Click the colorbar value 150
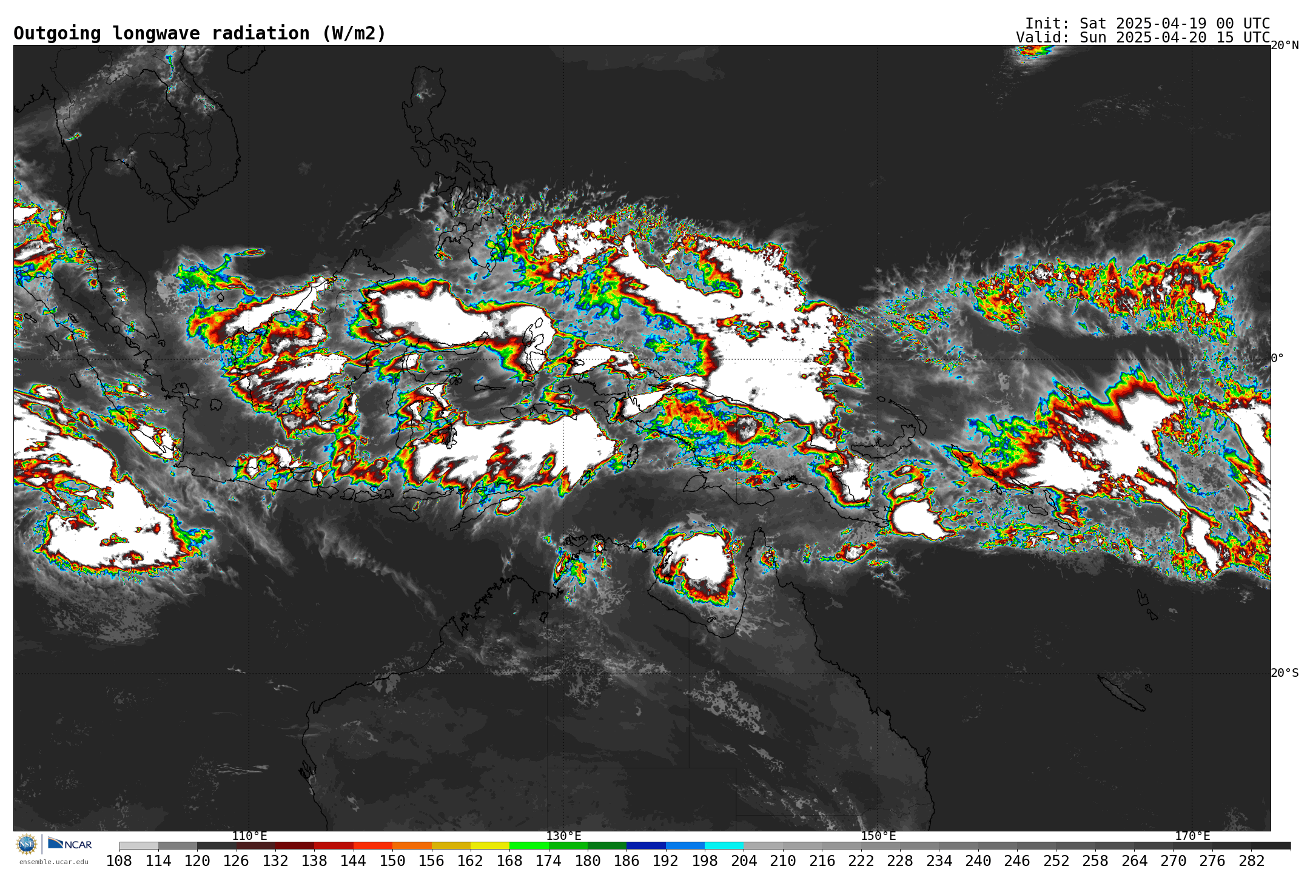The image size is (1310, 869). [392, 861]
